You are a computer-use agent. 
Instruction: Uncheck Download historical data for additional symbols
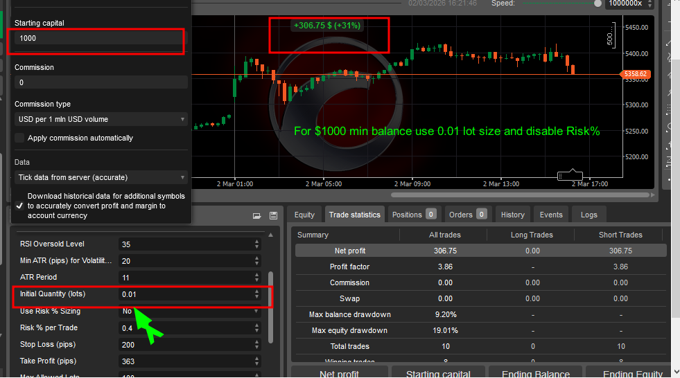19,206
